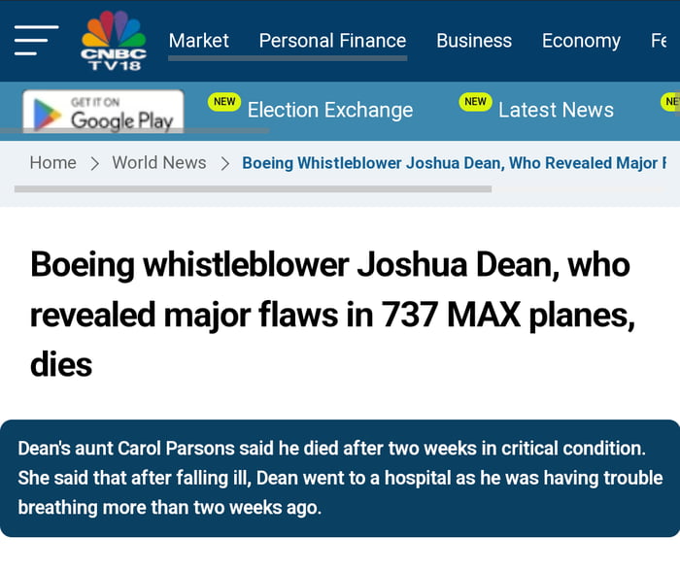Go to Home breadcrumb link
Image resolution: width=680 pixels, height=570 pixels.
click(x=52, y=163)
